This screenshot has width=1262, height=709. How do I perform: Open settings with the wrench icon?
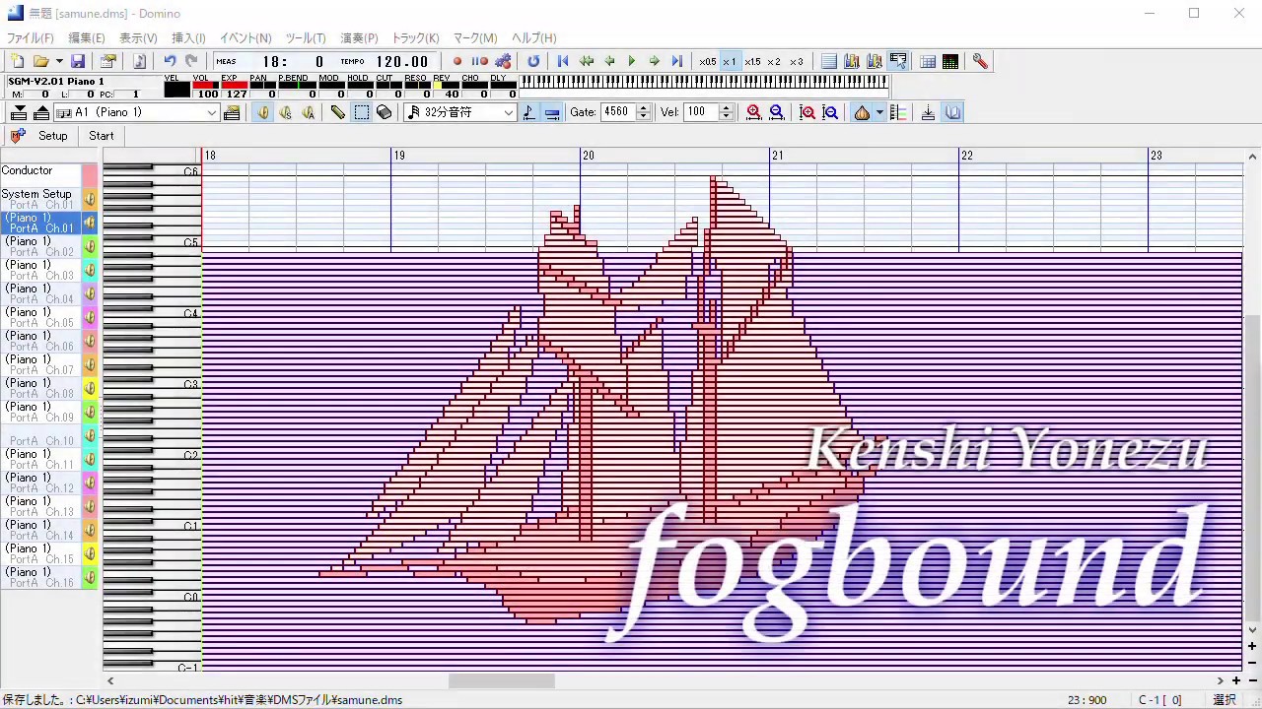[980, 61]
